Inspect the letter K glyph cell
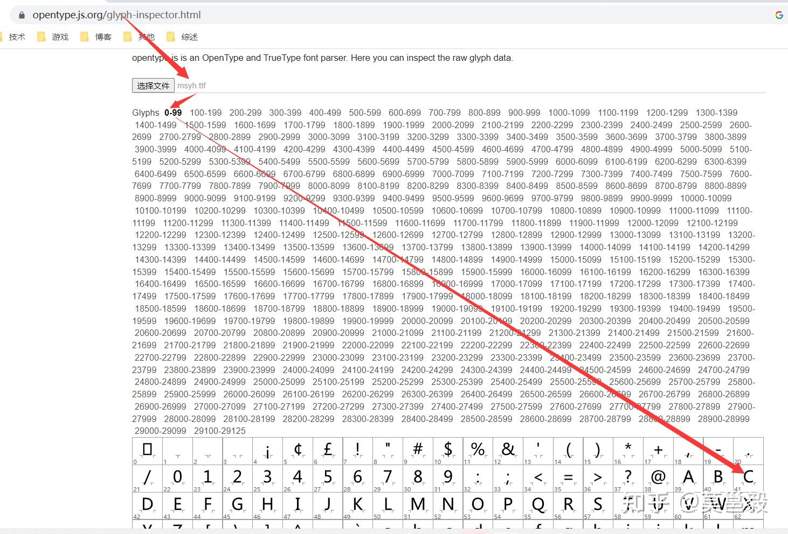Screen dimensions: 788x534 (x=358, y=506)
